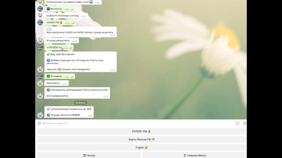Click the attach file paperclip icon

point(39,123)
